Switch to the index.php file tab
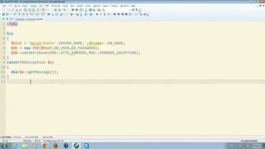 (20, 19)
